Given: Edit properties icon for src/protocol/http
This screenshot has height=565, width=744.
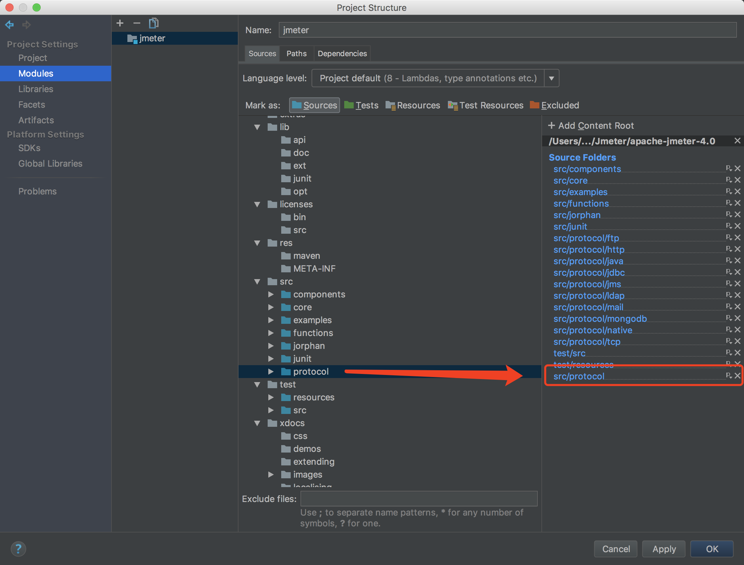Looking at the screenshot, I should (729, 249).
